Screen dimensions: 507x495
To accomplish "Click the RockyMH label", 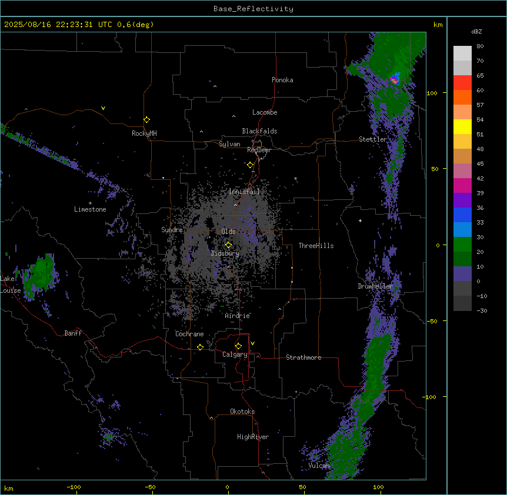I will point(144,133).
